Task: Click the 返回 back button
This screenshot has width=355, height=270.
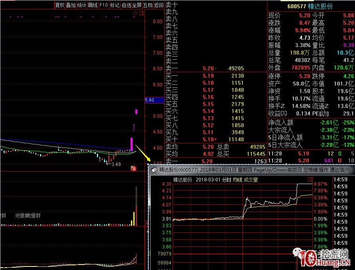Action: 158,5
